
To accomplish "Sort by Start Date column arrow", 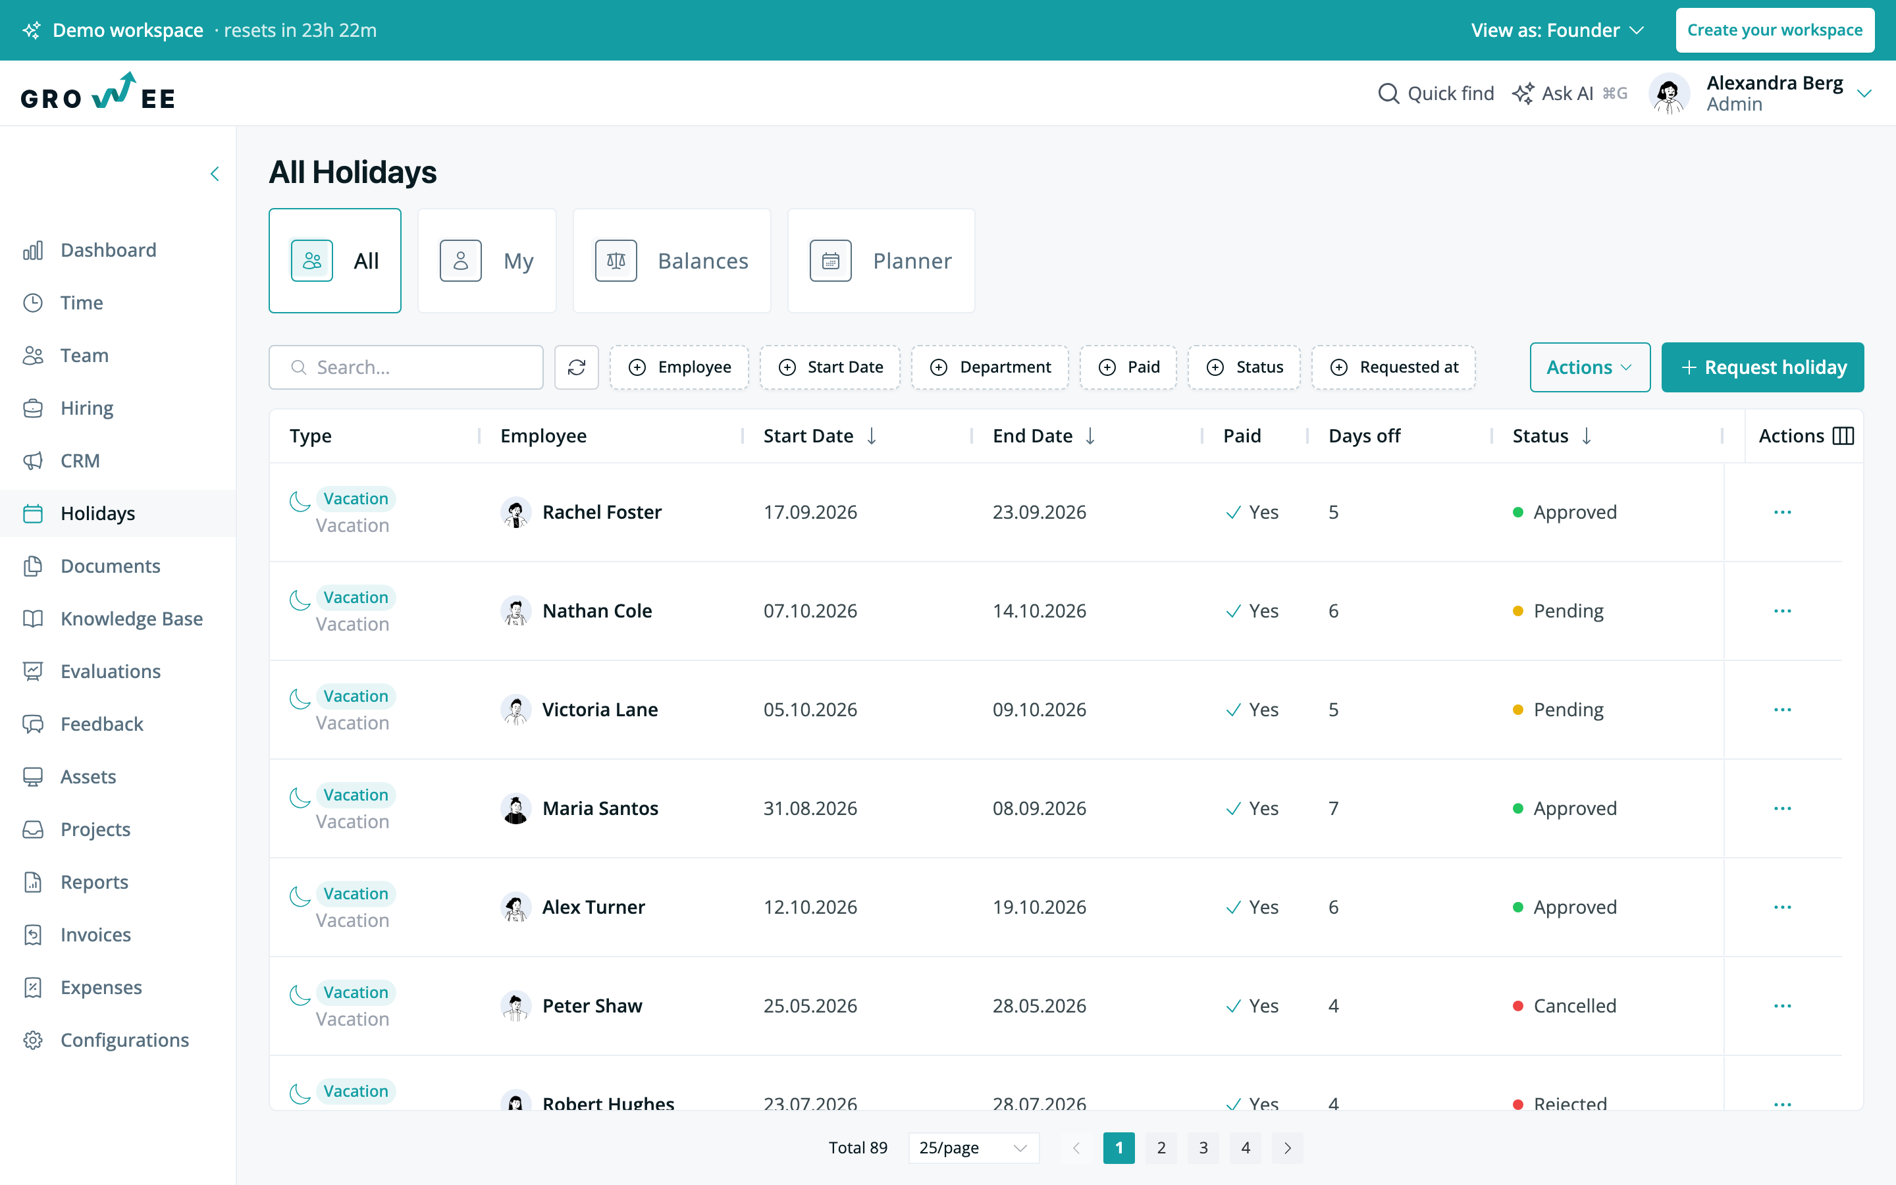I will tap(871, 436).
